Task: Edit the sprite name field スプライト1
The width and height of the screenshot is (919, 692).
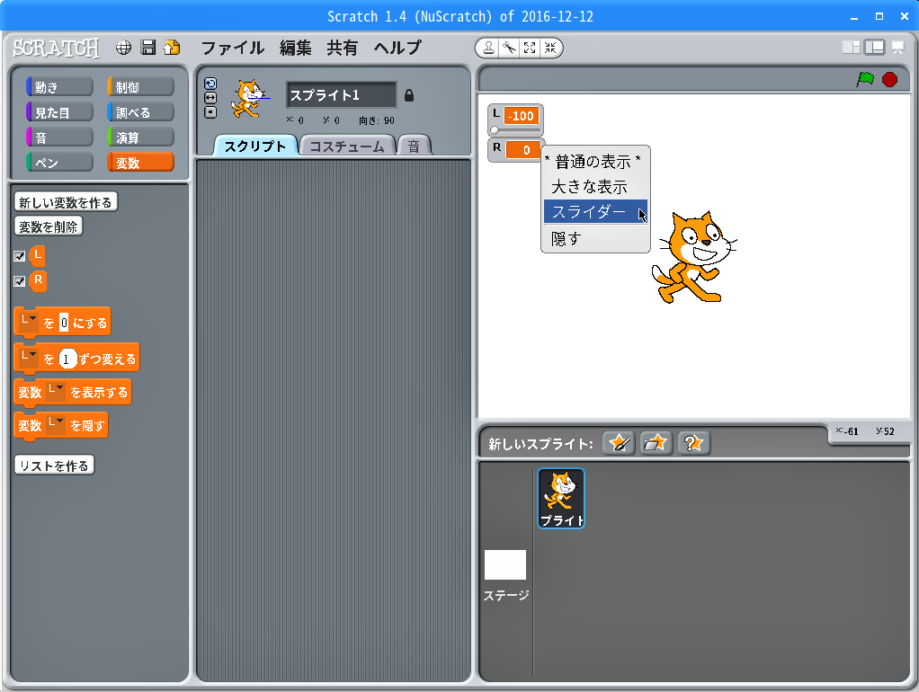Action: [x=341, y=95]
